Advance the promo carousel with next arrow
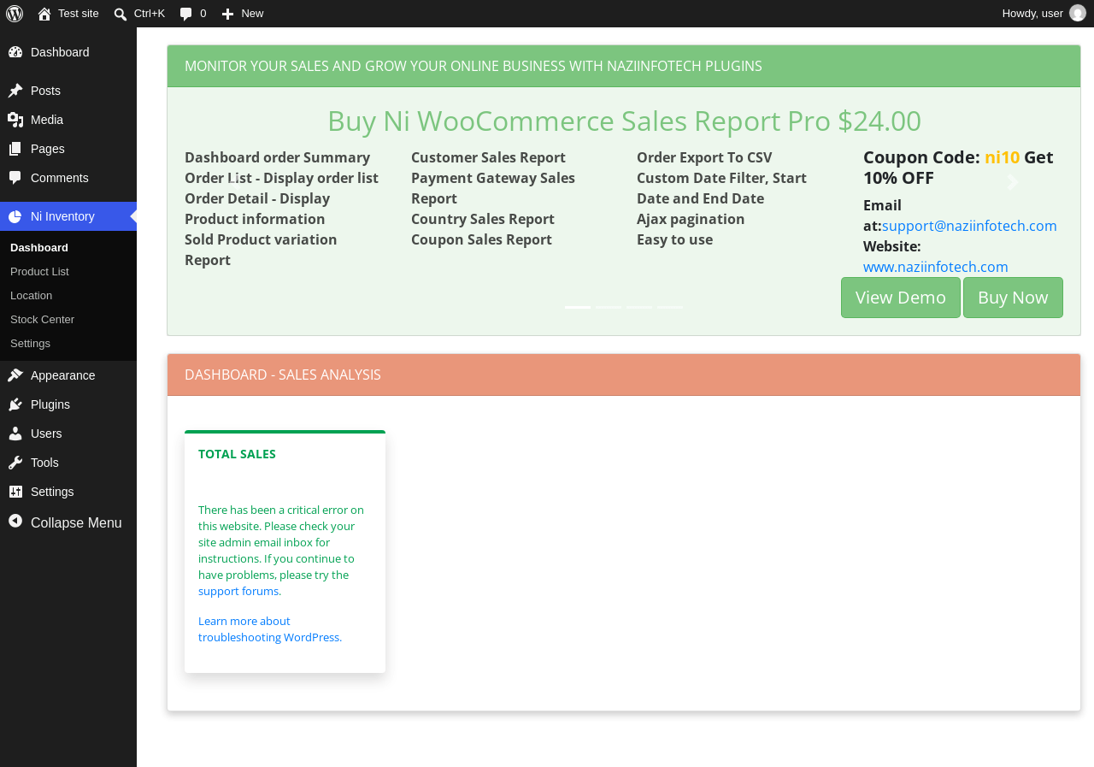The image size is (1094, 767). [1013, 182]
